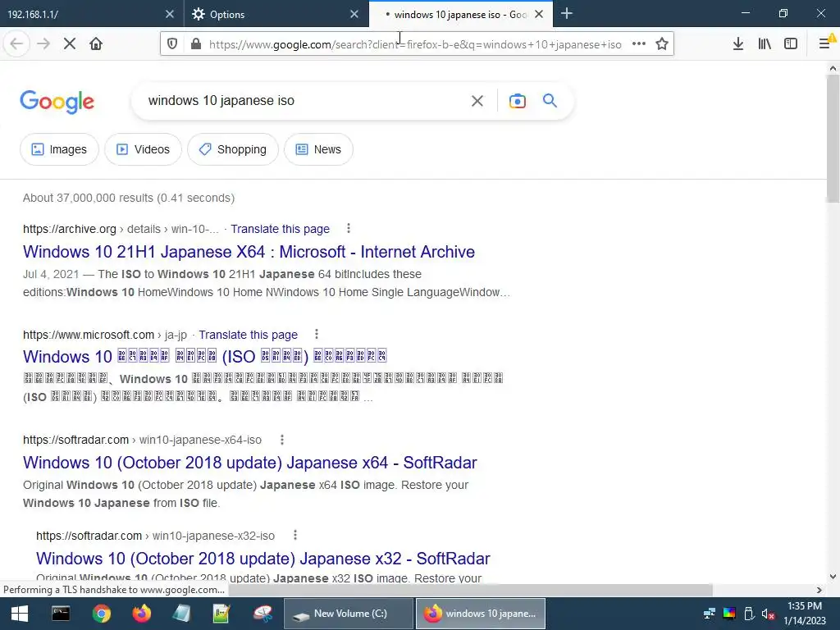Clear the Google search box text
Viewport: 840px width, 630px height.
coord(477,101)
